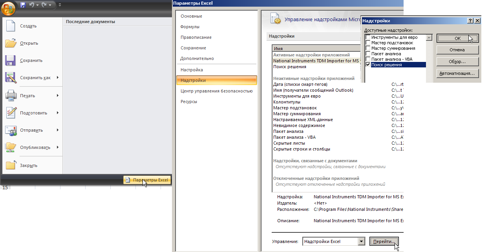Open Центр управления безопасностью category
488x252 pixels.
pyautogui.click(x=216, y=91)
